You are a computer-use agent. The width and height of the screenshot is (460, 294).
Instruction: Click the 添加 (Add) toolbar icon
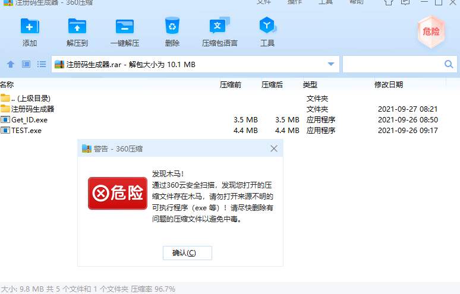point(30,26)
